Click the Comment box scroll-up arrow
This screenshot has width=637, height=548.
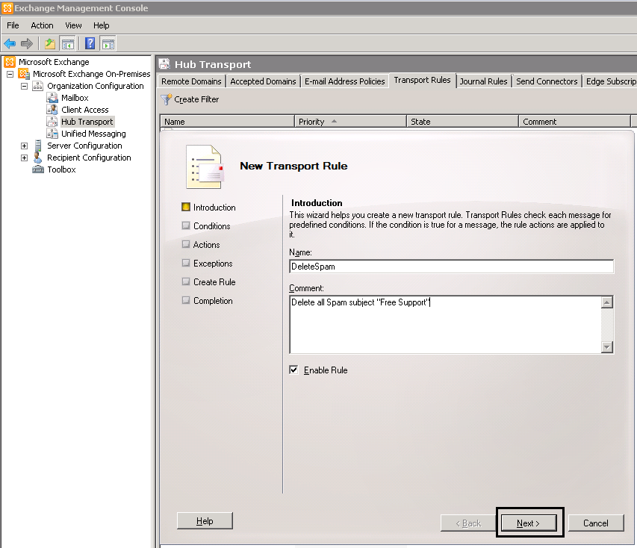click(607, 302)
